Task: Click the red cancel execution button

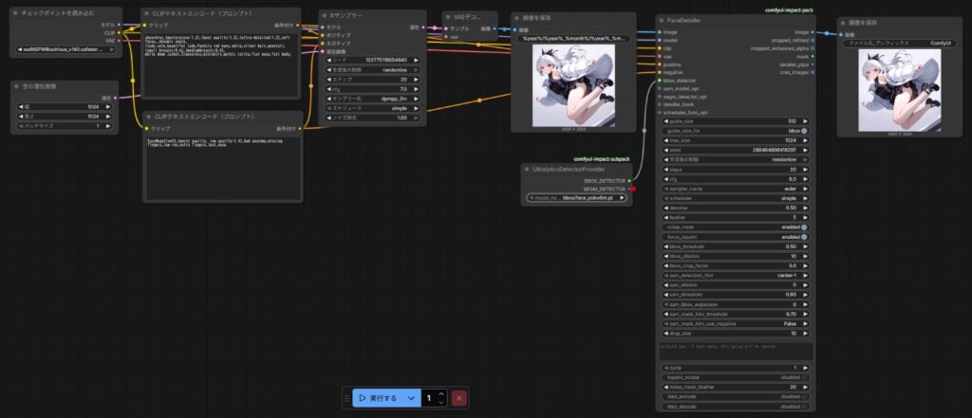Action: tap(459, 398)
